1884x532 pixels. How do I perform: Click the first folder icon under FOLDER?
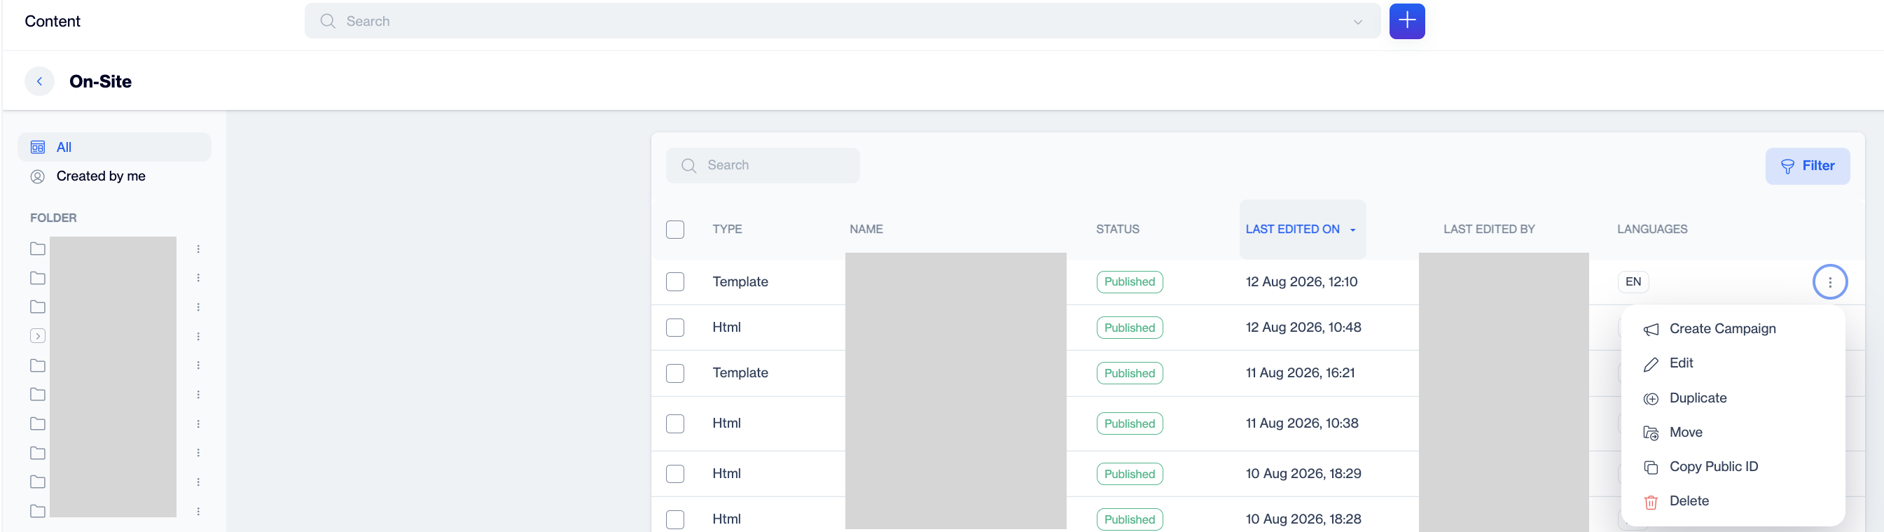click(38, 249)
